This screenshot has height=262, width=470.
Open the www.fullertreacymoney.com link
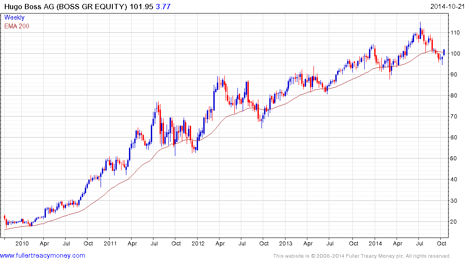tap(42, 255)
